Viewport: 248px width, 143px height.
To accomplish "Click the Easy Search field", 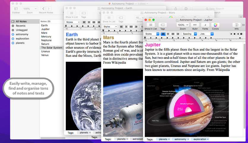I will pyautogui.click(x=217, y=9).
